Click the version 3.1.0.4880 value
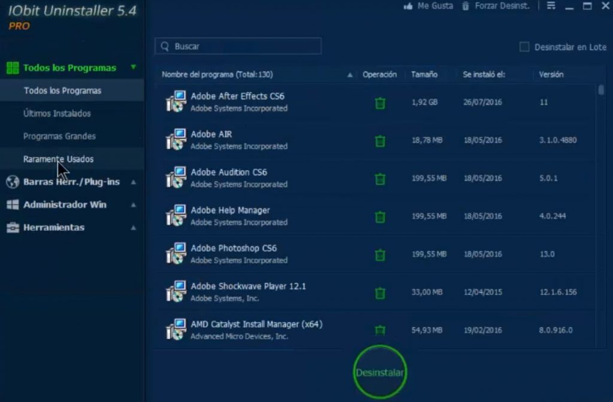The width and height of the screenshot is (613, 402). coord(558,140)
